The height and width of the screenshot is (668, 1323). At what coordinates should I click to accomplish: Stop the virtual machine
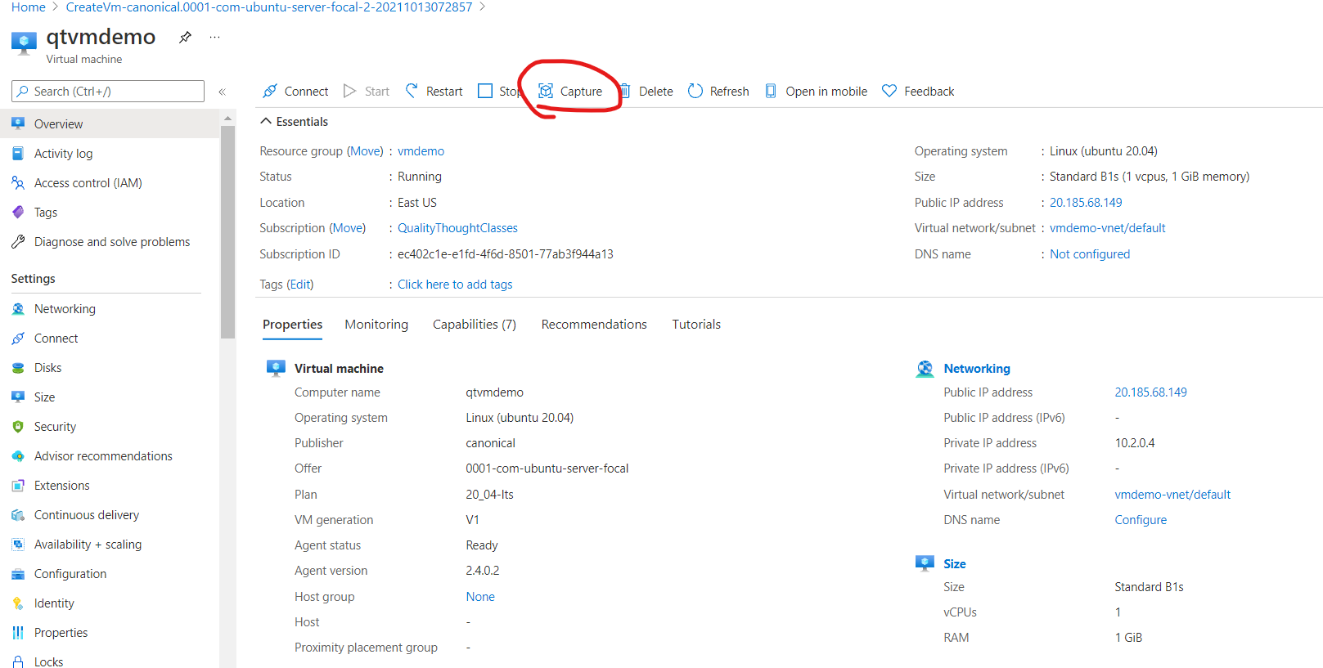point(499,91)
